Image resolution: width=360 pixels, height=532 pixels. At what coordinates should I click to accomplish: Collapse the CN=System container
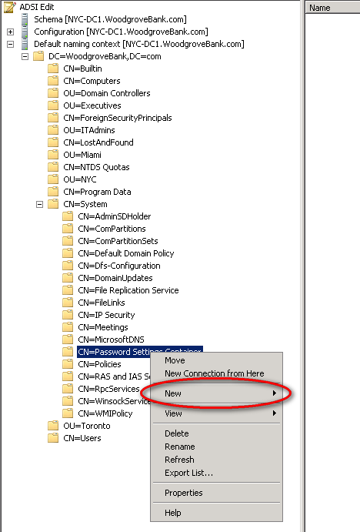[40, 204]
